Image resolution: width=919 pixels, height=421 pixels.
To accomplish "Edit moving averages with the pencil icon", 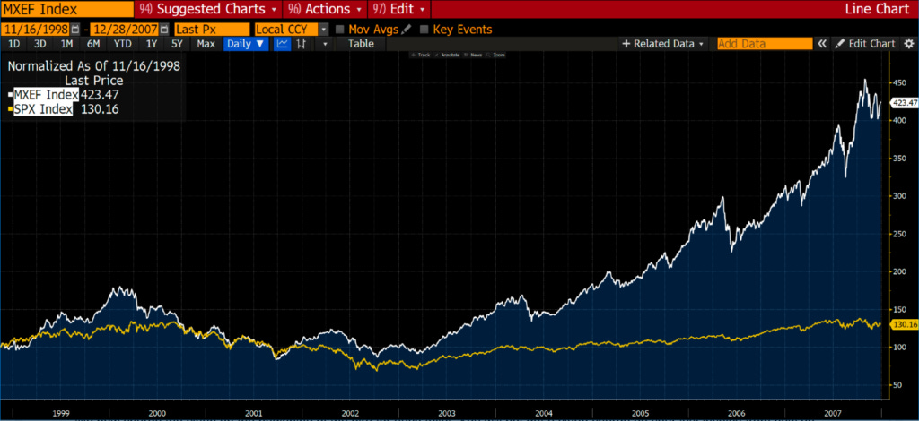I will 407,30.
